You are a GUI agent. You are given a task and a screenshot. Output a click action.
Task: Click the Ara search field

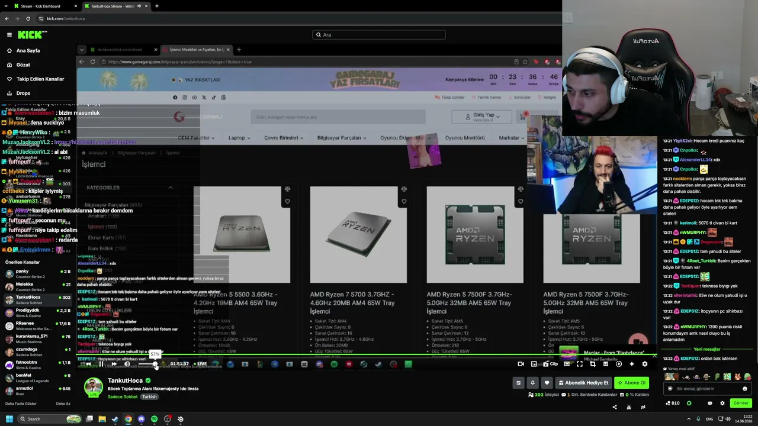pos(379,35)
